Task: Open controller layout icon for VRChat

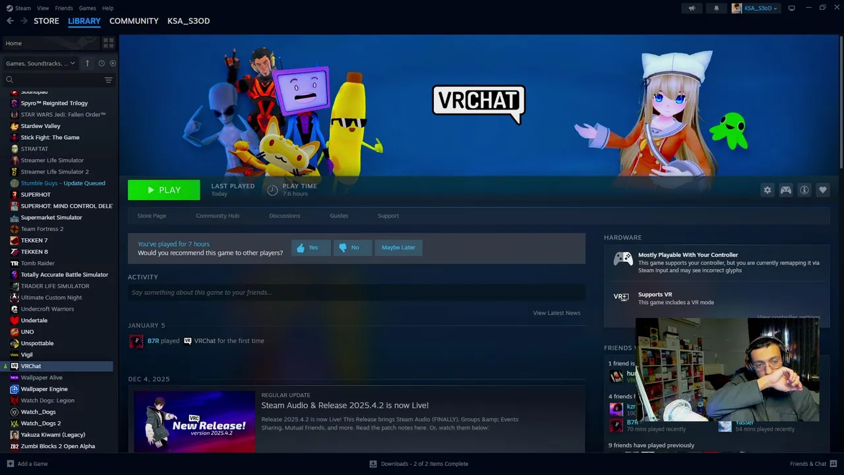Action: click(786, 190)
